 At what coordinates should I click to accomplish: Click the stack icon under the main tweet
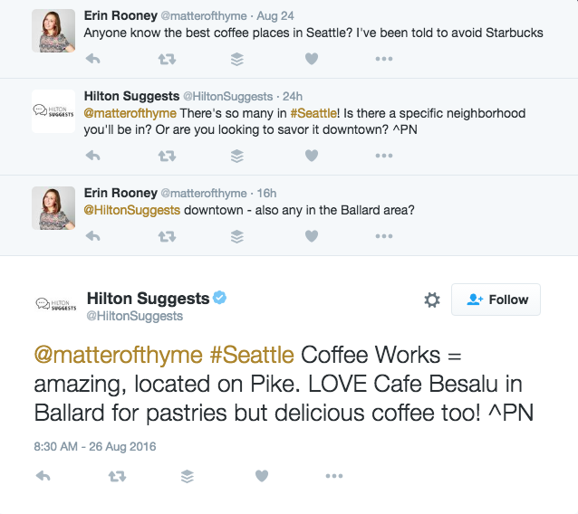(188, 476)
